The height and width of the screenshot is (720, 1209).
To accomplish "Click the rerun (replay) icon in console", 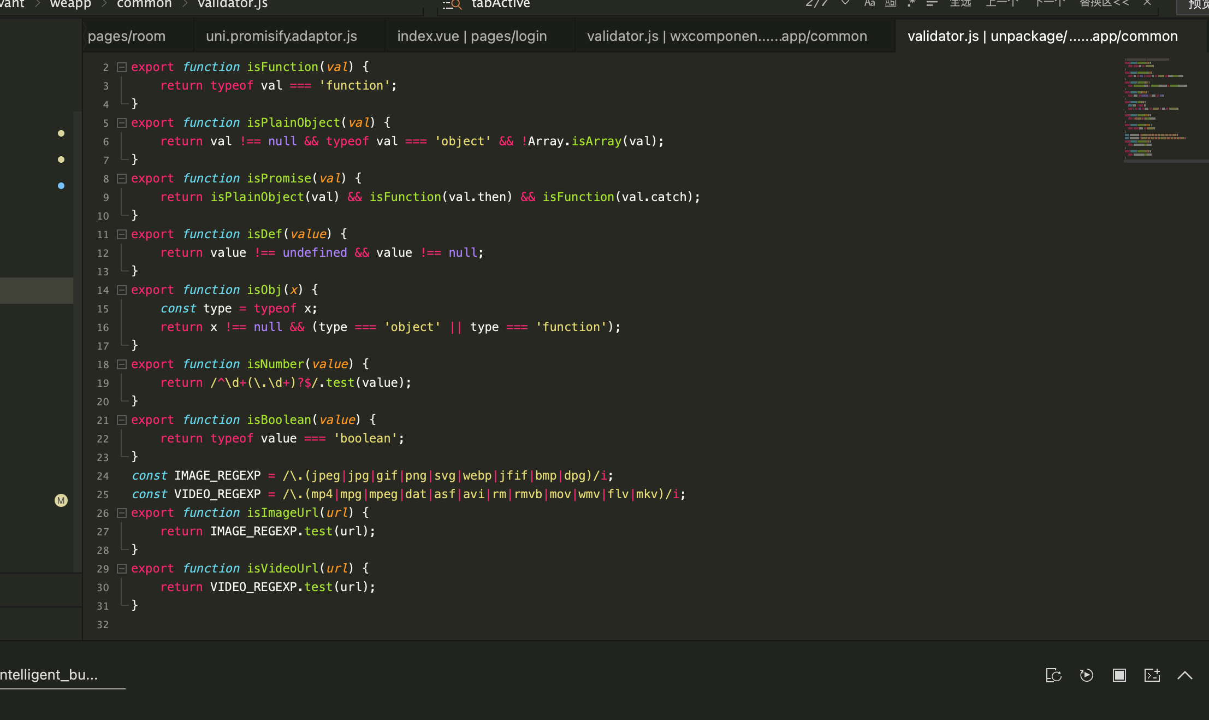I will pos(1086,675).
